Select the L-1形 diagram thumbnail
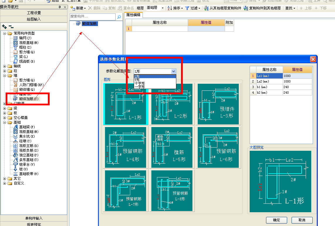 click(x=126, y=104)
